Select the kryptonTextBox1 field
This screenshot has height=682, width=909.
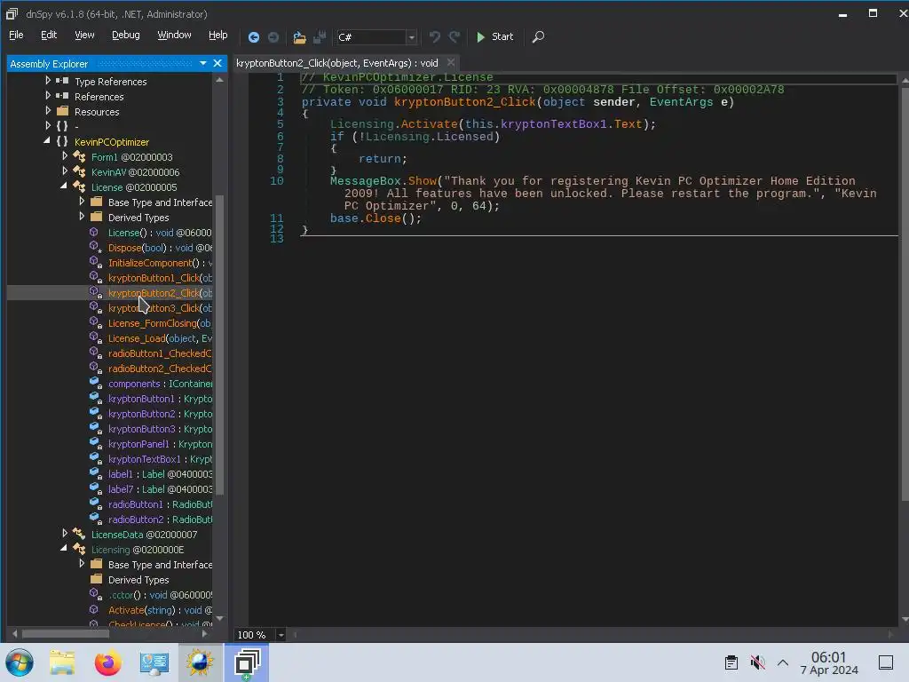tap(160, 459)
